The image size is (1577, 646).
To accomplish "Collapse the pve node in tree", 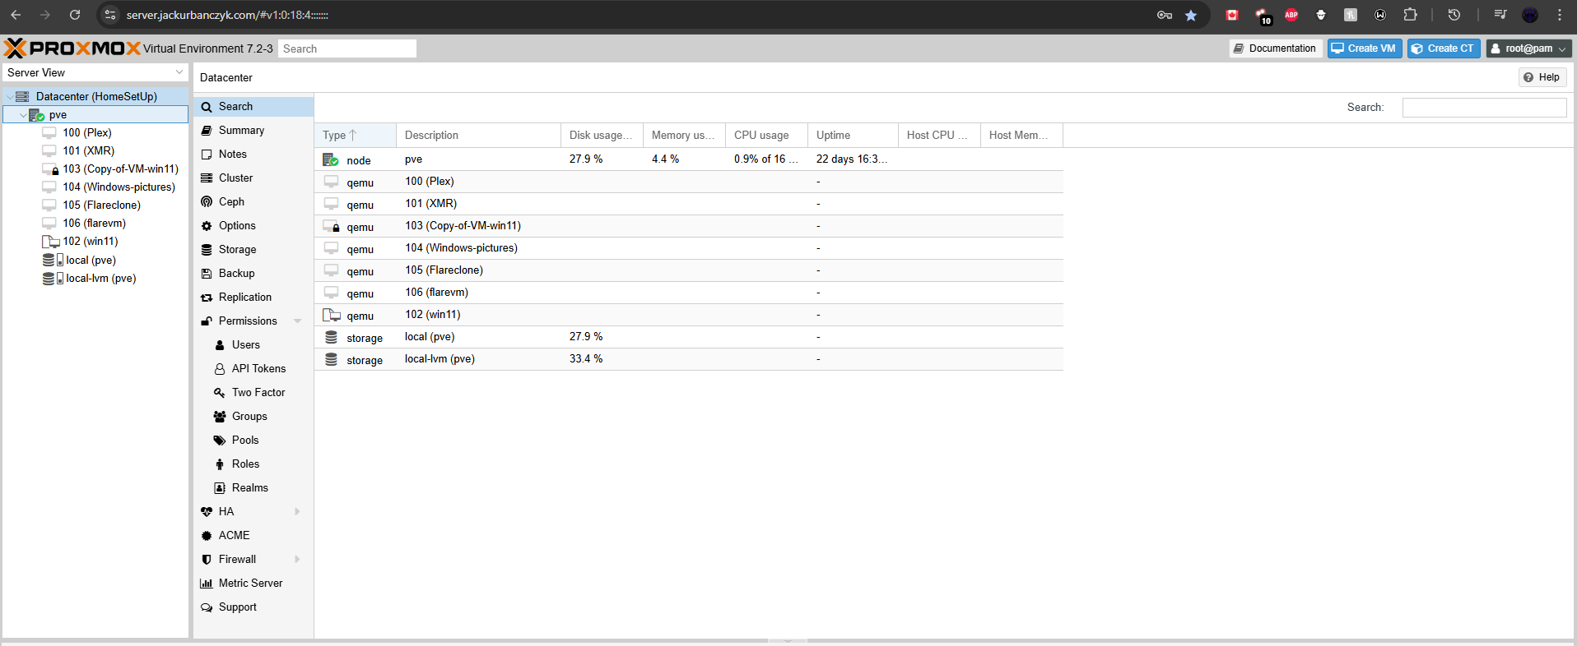I will click(x=23, y=115).
